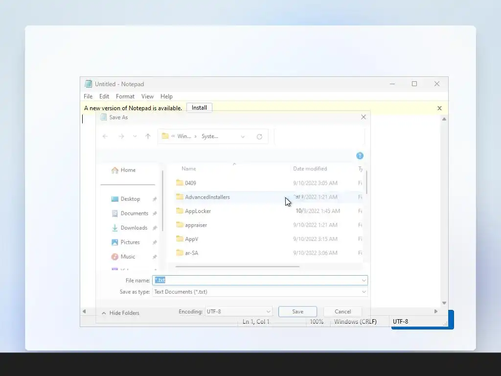501x376 pixels.
Task: Click the folder icon in address bar
Action: pyautogui.click(x=165, y=136)
